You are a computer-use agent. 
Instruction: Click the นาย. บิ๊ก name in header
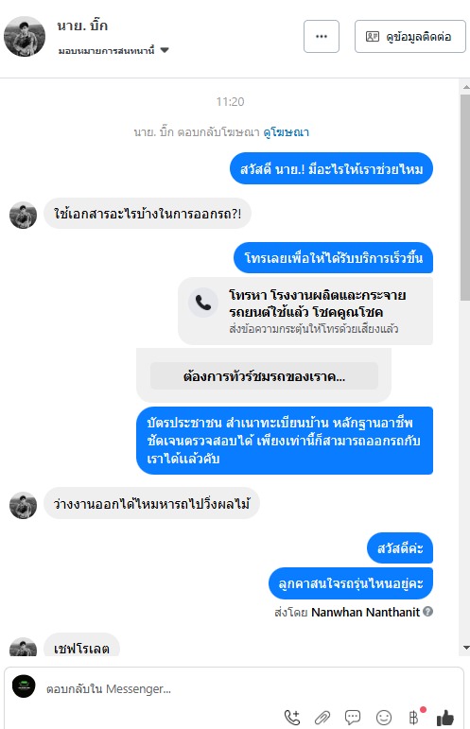[x=82, y=26]
